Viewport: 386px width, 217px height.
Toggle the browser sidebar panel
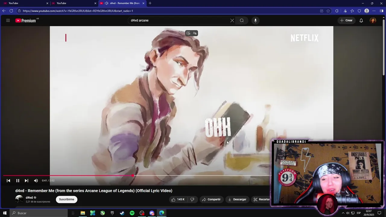pos(381,11)
